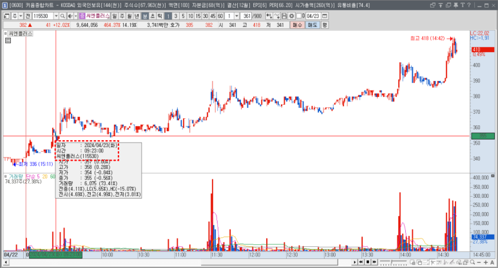The height and width of the screenshot is (268, 498).
Task: Click the stop button in replay controls
Action: pos(368,262)
